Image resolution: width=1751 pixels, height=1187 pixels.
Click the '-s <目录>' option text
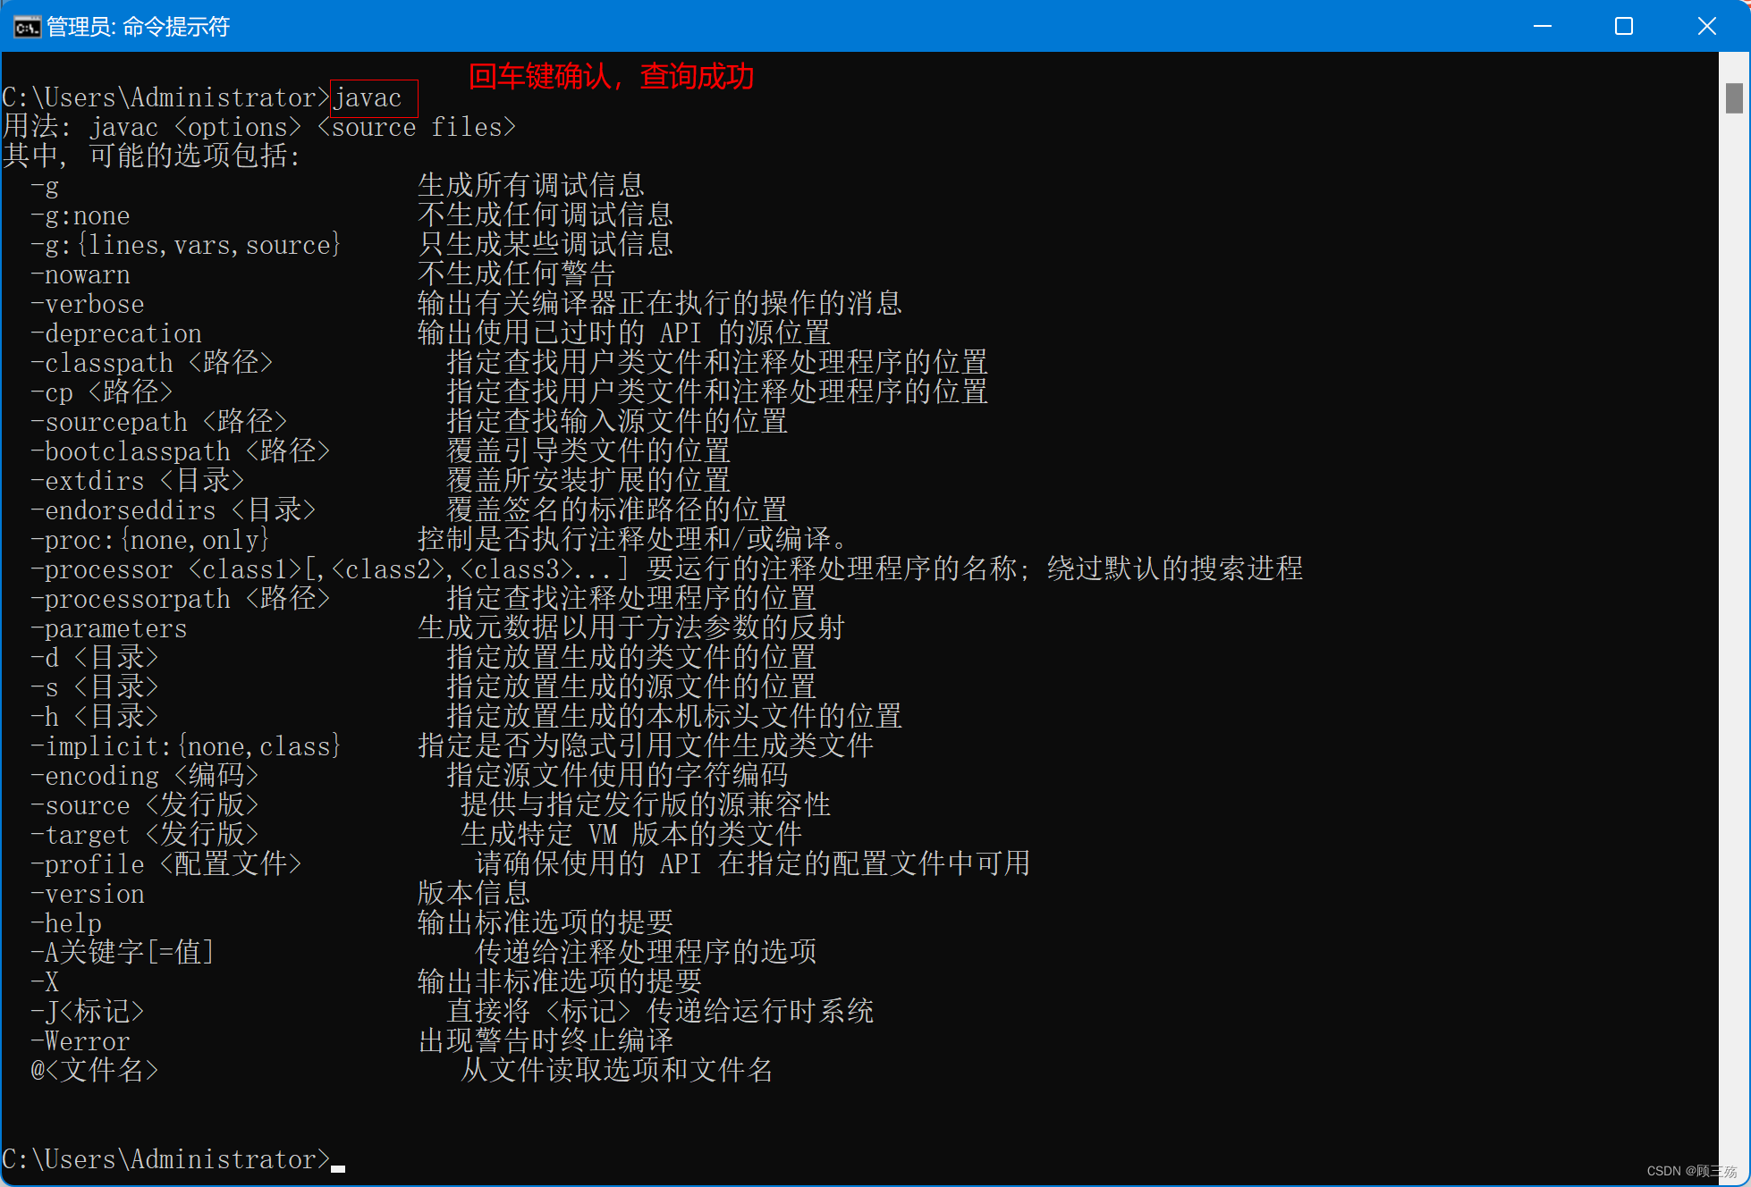pos(94,687)
